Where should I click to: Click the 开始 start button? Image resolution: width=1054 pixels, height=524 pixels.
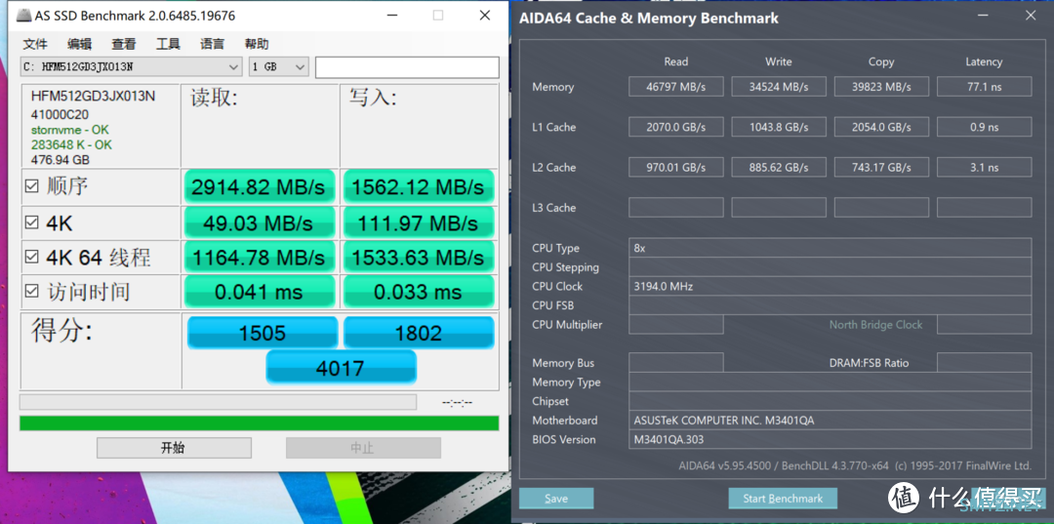pos(174,448)
